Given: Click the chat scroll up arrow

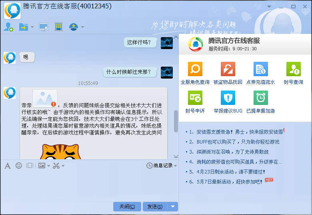Looking at the screenshot, I should coord(176,37).
